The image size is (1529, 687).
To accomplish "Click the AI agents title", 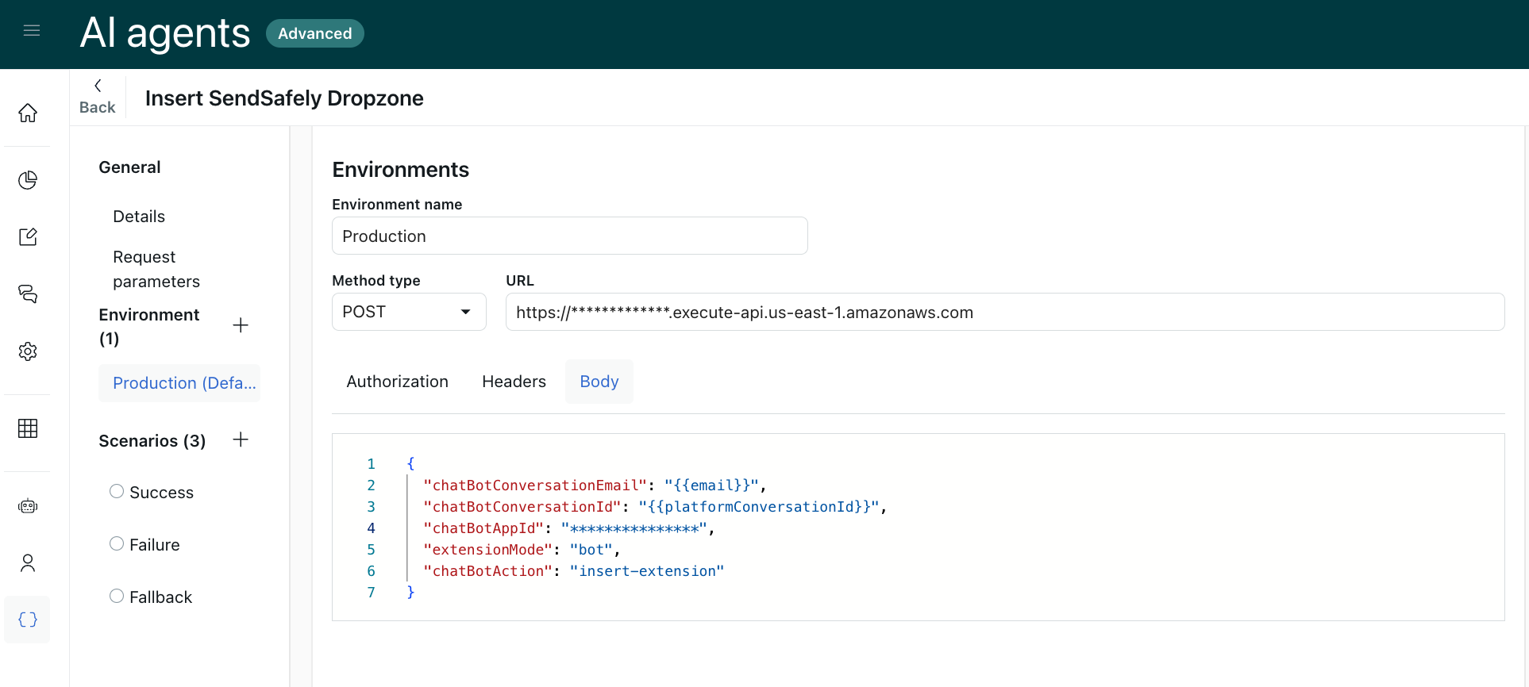I will tap(165, 33).
